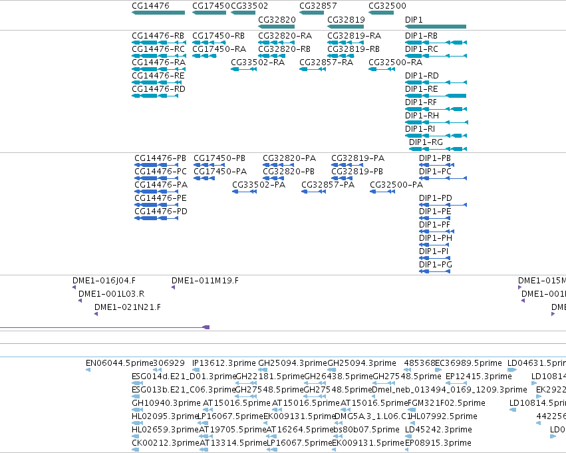Click EST EP12415.3prime
566x453 pixels.
[456, 383]
